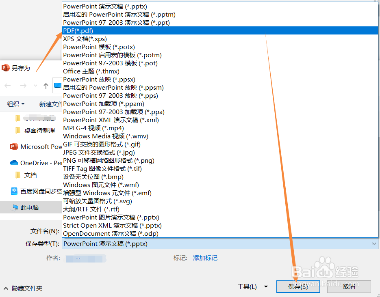Pick PowerPoint 97-2003 模板 (*.pot)
This screenshot has width=380, height=297.
pyautogui.click(x=220, y=63)
